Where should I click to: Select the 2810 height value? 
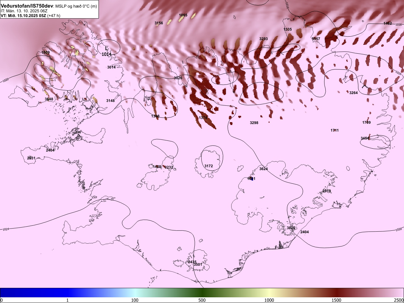[327, 191]
